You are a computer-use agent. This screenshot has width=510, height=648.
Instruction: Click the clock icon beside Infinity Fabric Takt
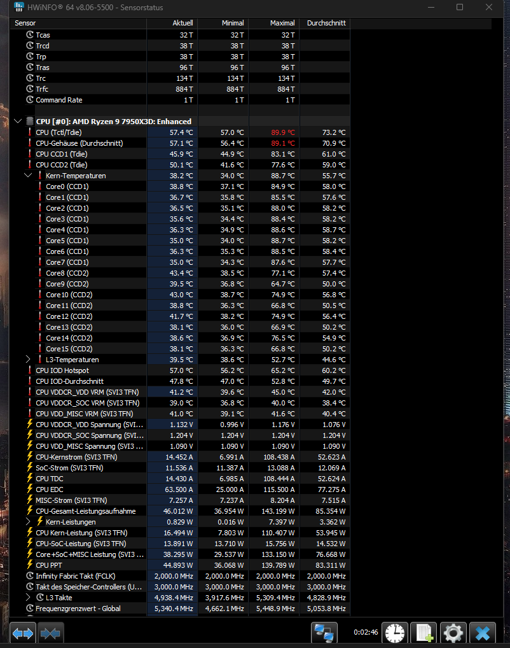tap(30, 575)
